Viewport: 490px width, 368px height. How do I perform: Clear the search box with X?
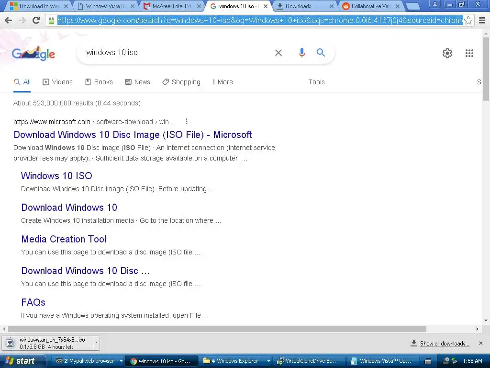click(278, 53)
